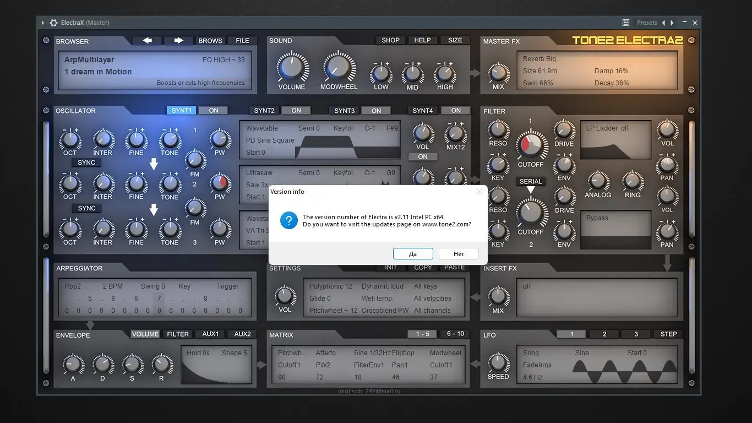Open the PD Sine Square waveform menu
The height and width of the screenshot is (423, 752).
tap(270, 140)
